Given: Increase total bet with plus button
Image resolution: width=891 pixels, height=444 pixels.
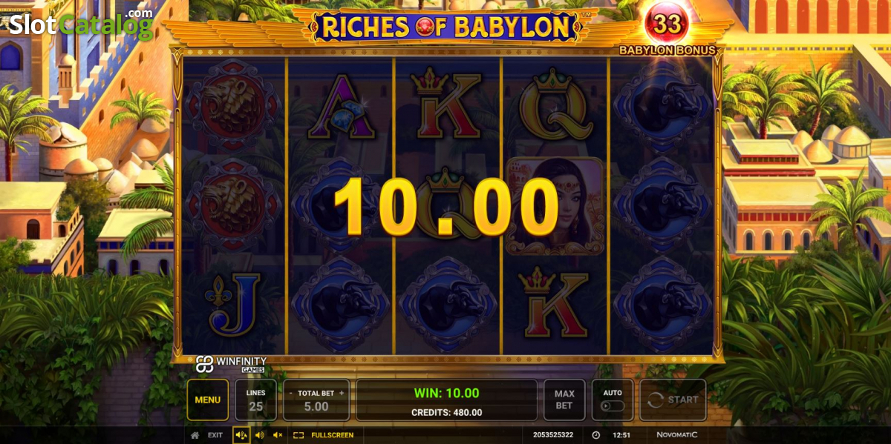Looking at the screenshot, I should (x=342, y=393).
